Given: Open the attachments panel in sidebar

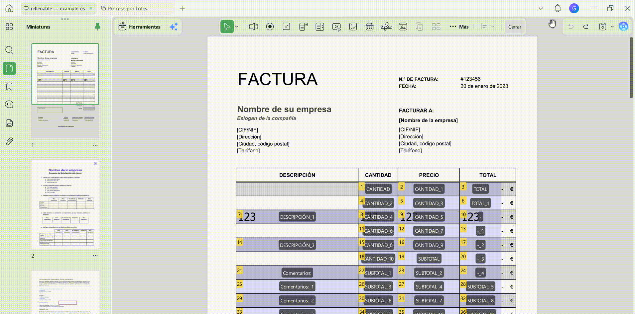Looking at the screenshot, I should pos(9,141).
